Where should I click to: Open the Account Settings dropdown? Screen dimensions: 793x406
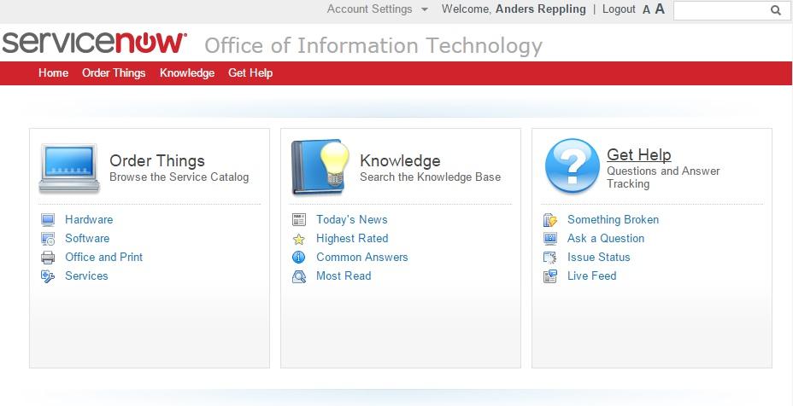(x=378, y=9)
